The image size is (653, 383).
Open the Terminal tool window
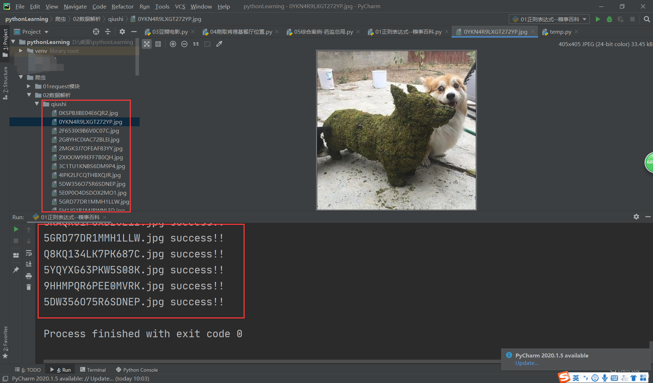(x=93, y=370)
